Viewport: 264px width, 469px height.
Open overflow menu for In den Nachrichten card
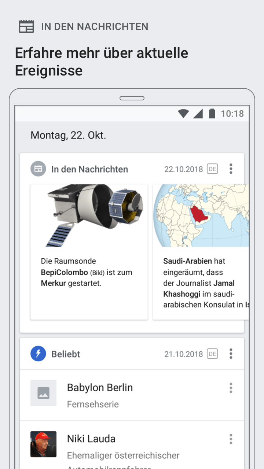[x=231, y=169]
